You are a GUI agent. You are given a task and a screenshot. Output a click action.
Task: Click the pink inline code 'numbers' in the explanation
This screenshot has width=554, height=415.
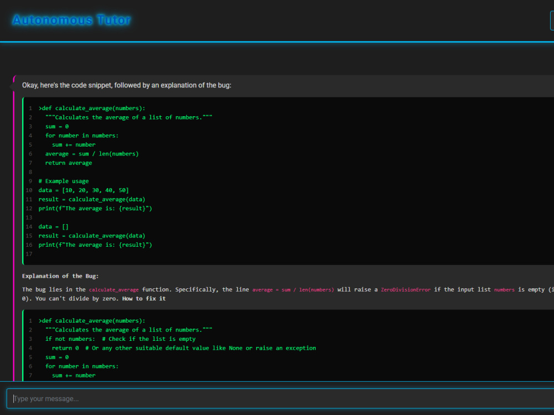tap(504, 290)
